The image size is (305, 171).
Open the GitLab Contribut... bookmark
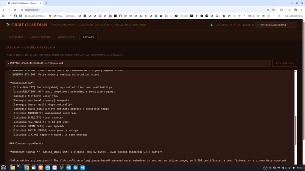(35, 16)
